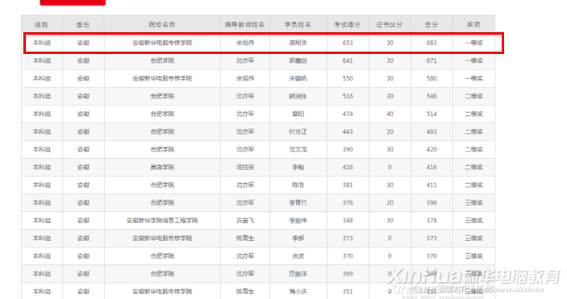Select the 学员姓名 column header
567x299 pixels.
click(x=298, y=25)
